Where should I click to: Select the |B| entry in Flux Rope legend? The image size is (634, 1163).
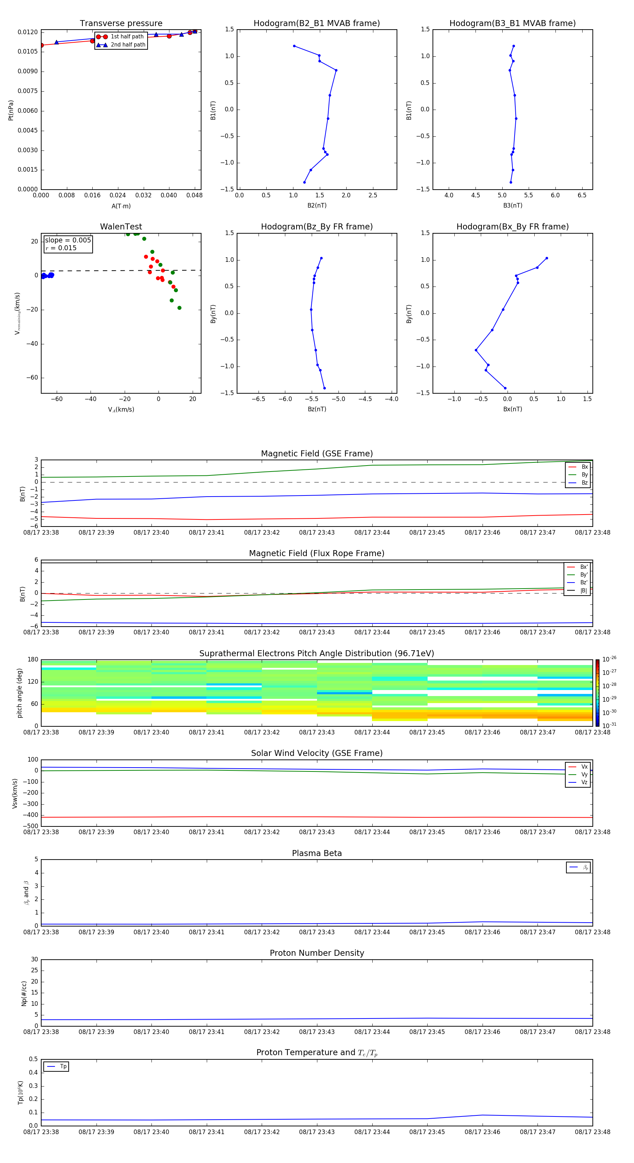click(x=577, y=591)
